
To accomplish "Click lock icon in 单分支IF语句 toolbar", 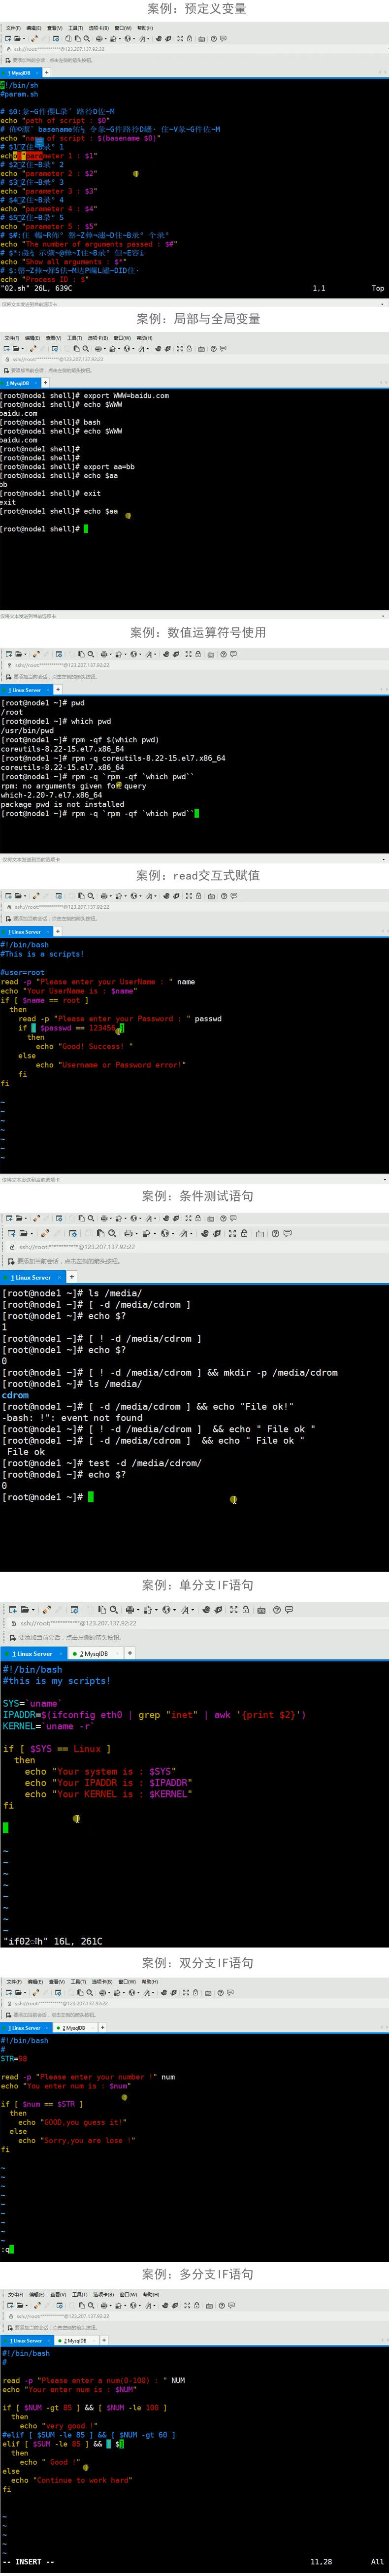I will (247, 1609).
